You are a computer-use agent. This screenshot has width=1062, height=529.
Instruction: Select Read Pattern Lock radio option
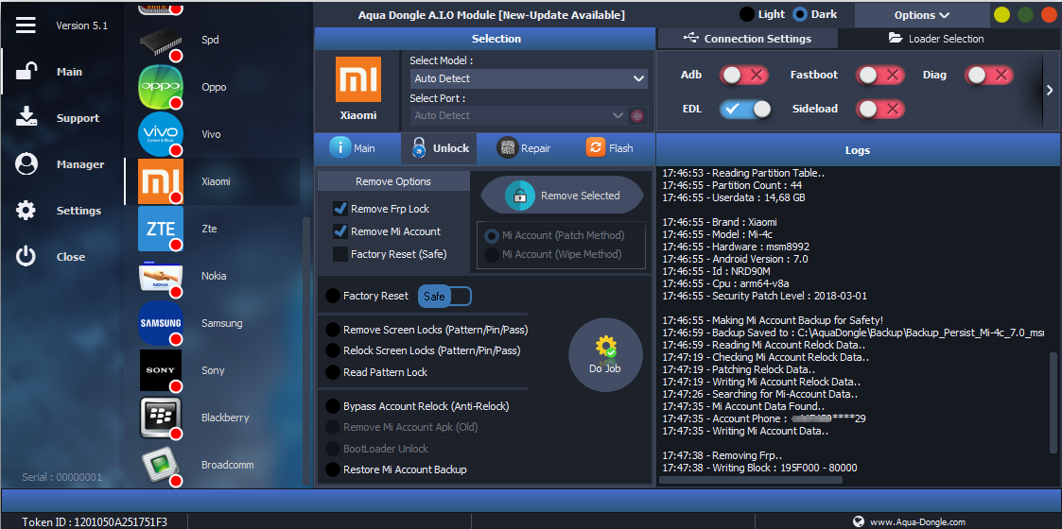click(x=333, y=372)
